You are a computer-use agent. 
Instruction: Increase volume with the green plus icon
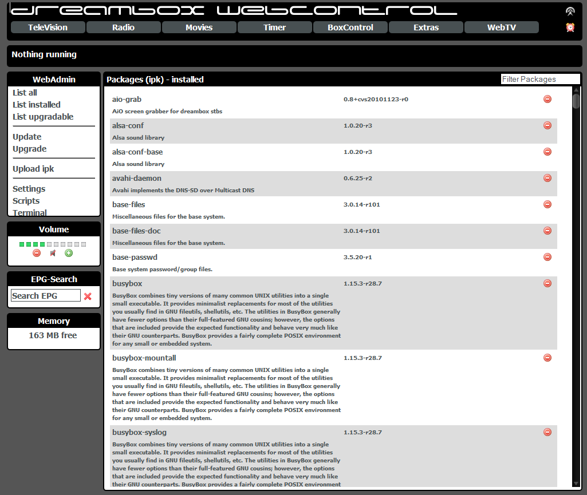point(69,254)
